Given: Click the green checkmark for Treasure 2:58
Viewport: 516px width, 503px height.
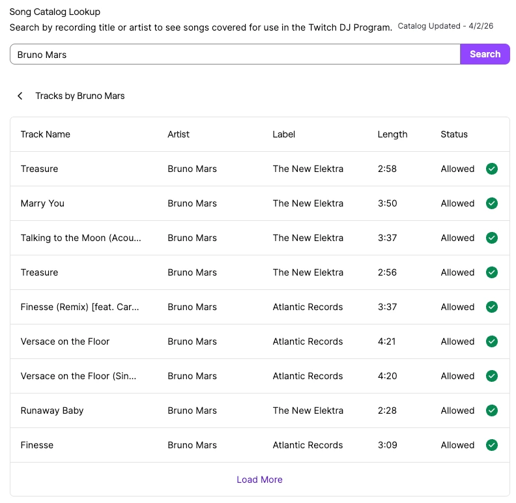Looking at the screenshot, I should click(x=492, y=169).
